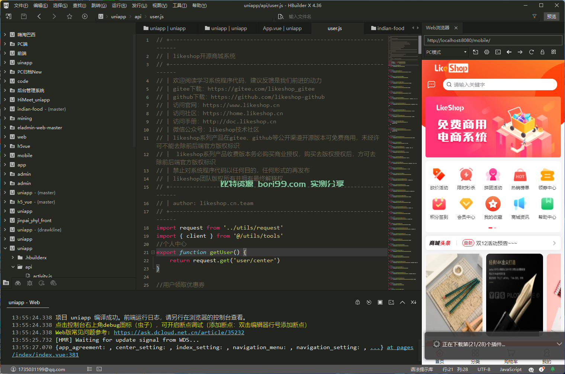This screenshot has width=565, height=374.
Task: Expand the indian-food project
Action: pos(5,109)
